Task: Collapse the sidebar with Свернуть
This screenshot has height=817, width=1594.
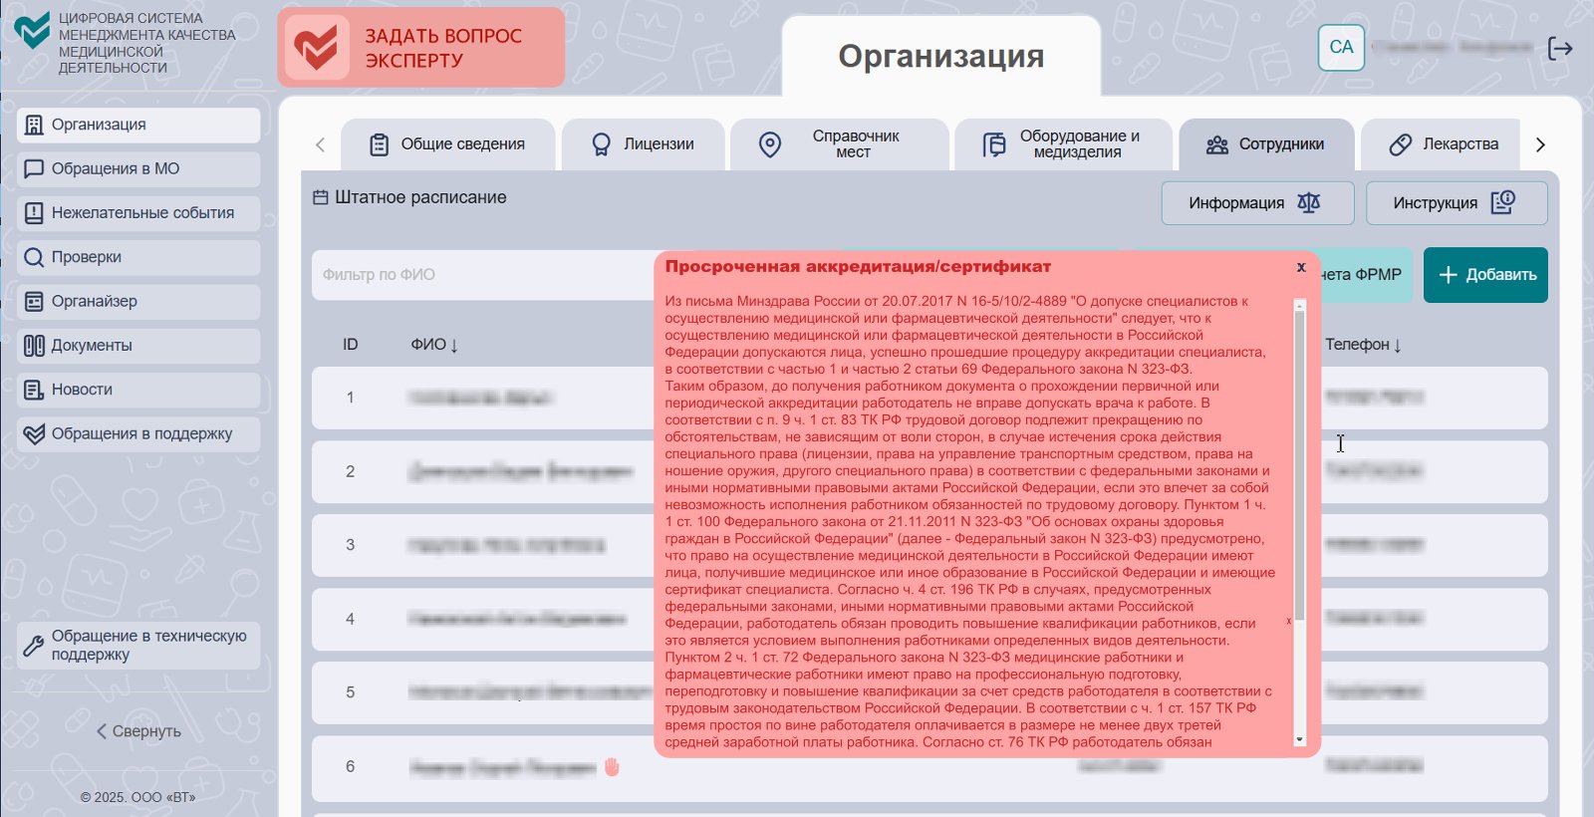Action: coord(138,731)
